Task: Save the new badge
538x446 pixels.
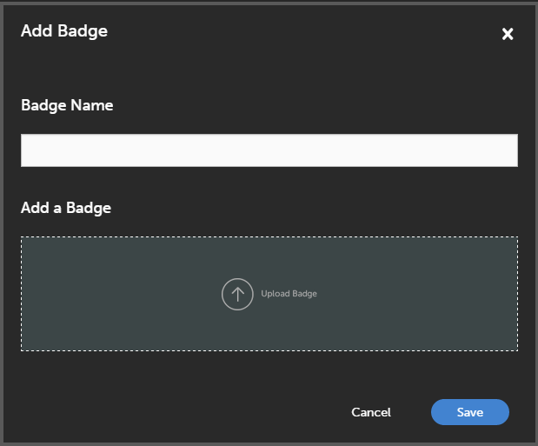Action: tap(469, 412)
